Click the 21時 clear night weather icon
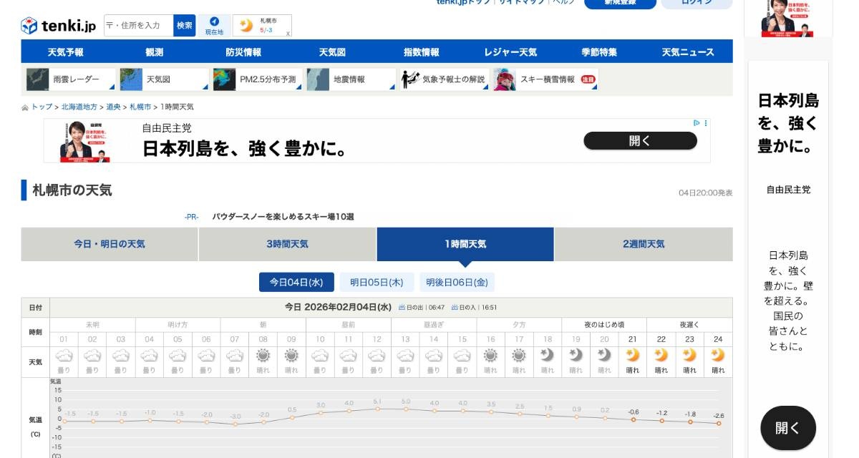This screenshot has width=859, height=458. click(633, 355)
